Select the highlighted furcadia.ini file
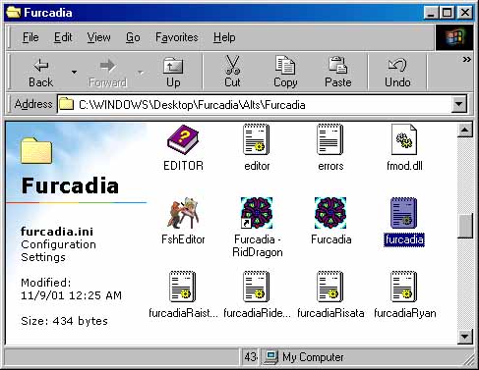This screenshot has height=370, width=479. (404, 213)
